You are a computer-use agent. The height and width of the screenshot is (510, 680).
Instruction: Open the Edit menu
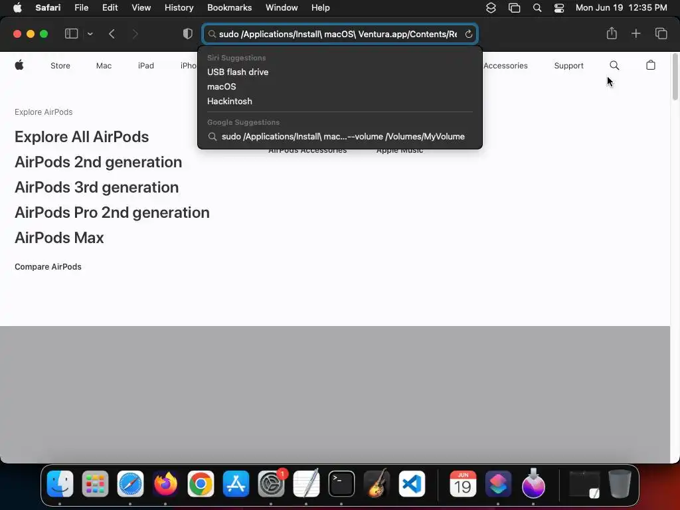coord(110,8)
